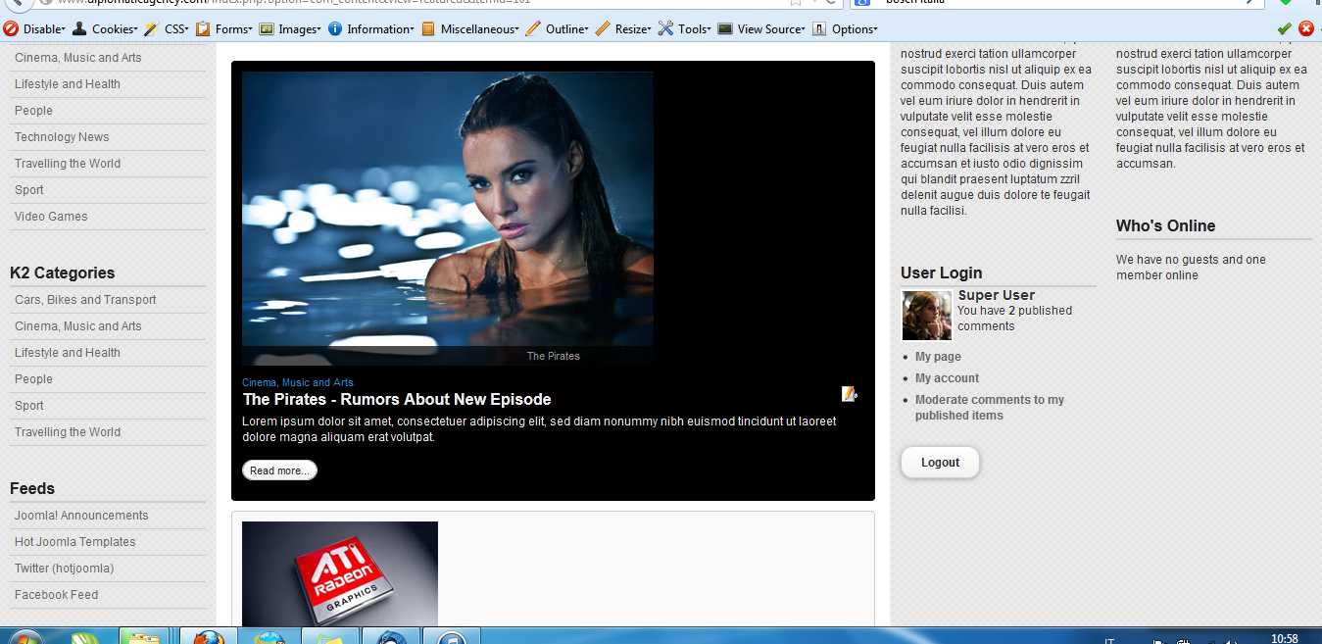Open the Tools menu in the toolbar
This screenshot has height=644, width=1322.
685,29
